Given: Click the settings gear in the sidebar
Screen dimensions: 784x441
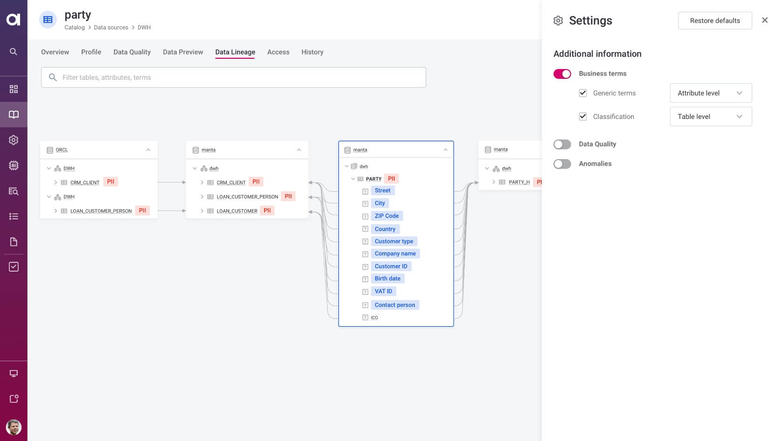Looking at the screenshot, I should pyautogui.click(x=14, y=140).
